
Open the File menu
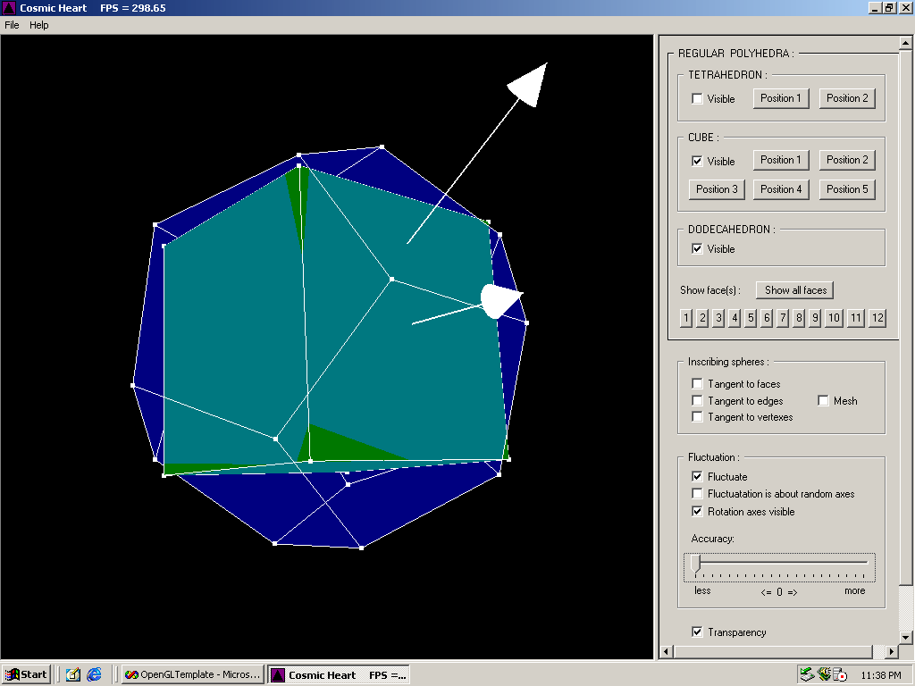[x=12, y=25]
